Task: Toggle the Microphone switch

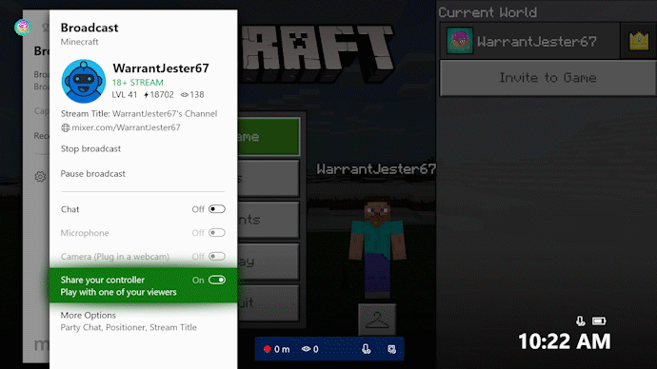Action: tap(217, 233)
